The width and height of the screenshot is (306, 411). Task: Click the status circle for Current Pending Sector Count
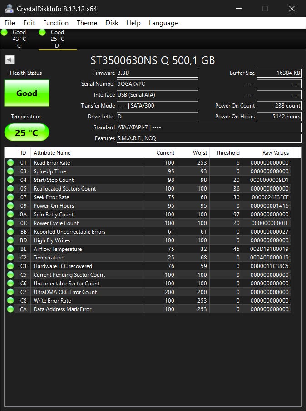10,275
